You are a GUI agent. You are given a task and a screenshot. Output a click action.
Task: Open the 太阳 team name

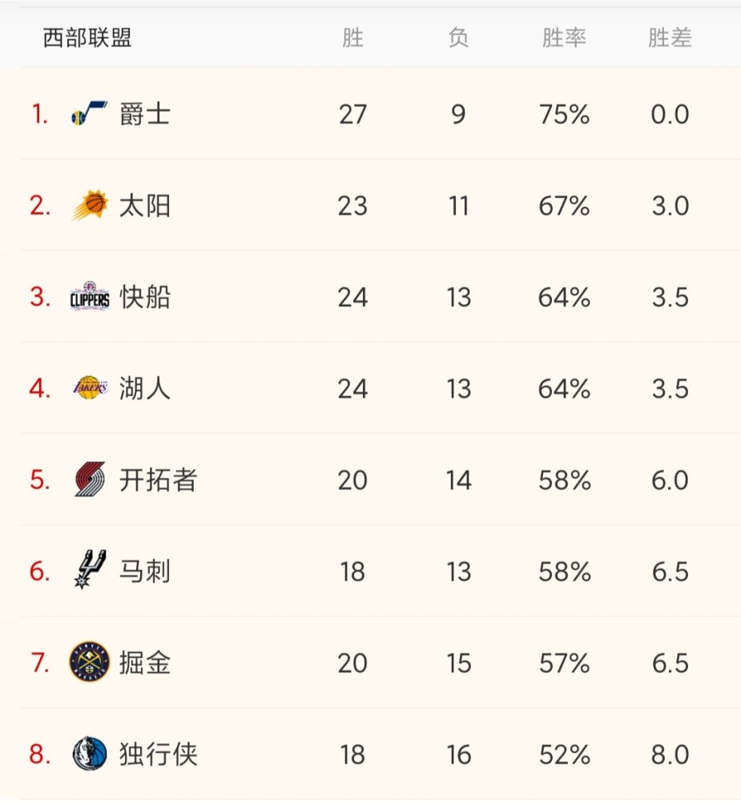pyautogui.click(x=145, y=205)
